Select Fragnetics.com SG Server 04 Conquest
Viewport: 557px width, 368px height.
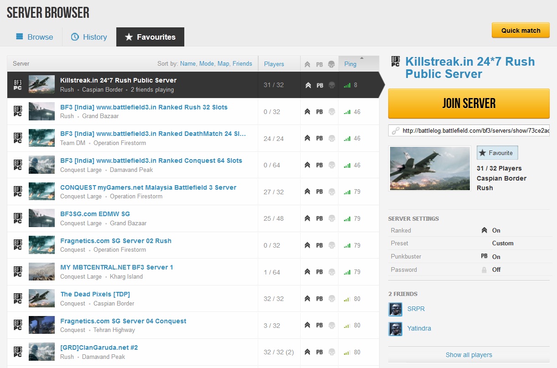[193, 326]
